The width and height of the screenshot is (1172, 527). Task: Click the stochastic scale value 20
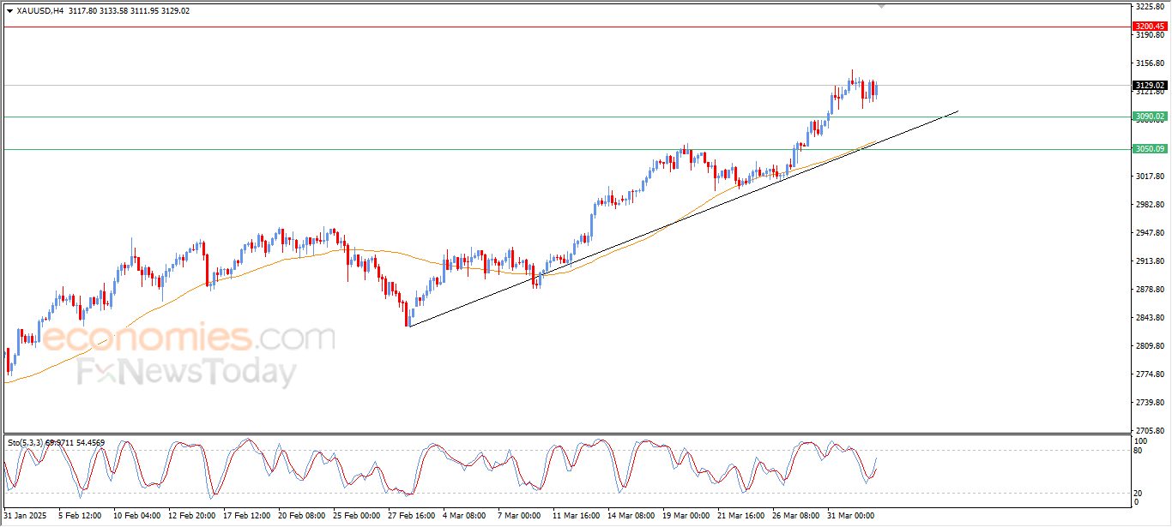tap(1139, 493)
